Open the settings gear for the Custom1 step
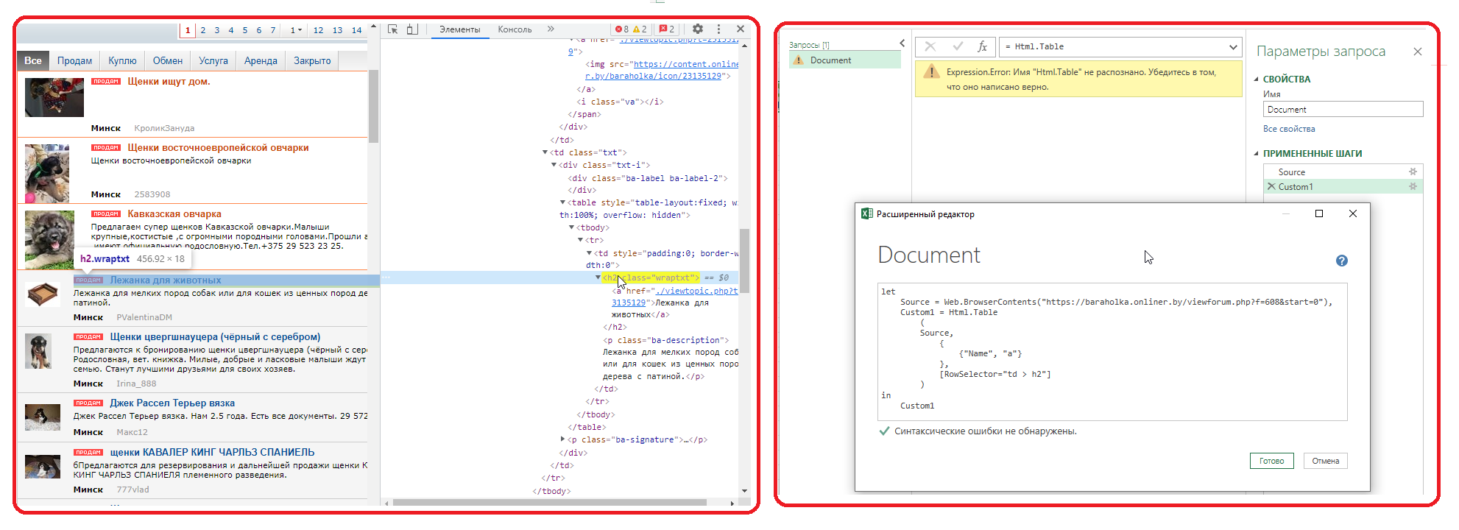This screenshot has width=1459, height=530. coord(1413,187)
